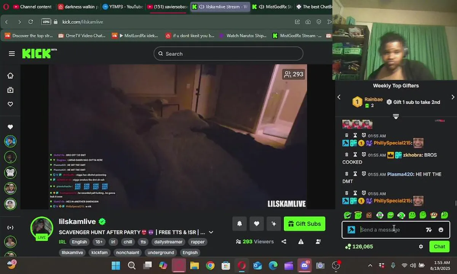Open the chat settings gear
This screenshot has height=274, width=457.
pyautogui.click(x=421, y=247)
